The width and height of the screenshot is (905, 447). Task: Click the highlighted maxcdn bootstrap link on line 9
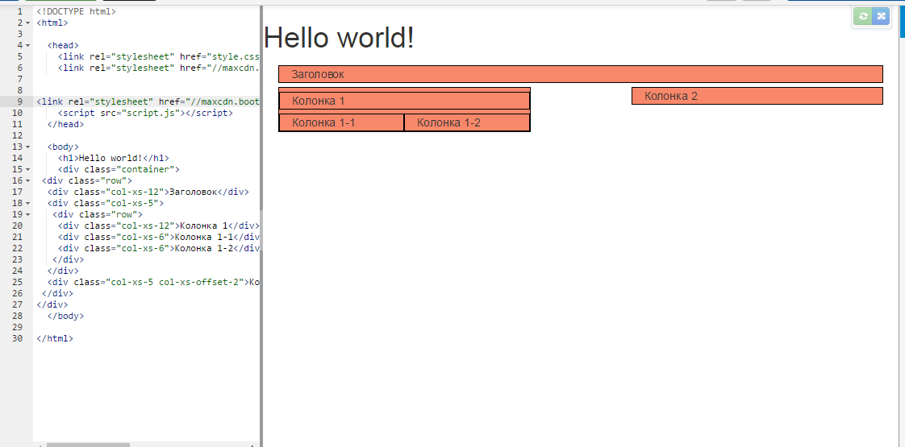(148, 101)
